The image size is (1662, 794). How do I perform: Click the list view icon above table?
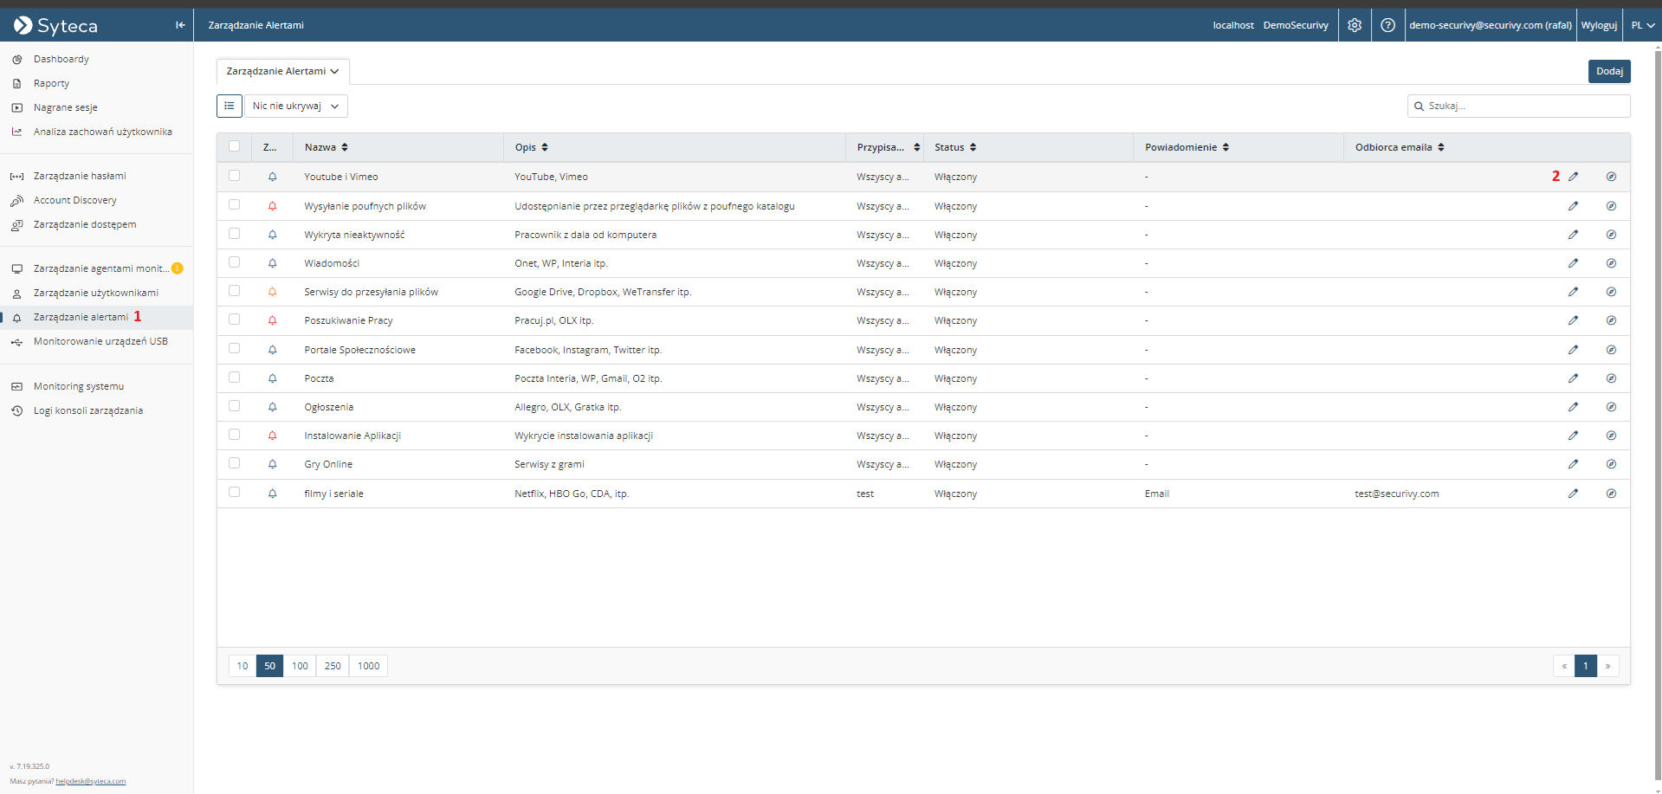(x=230, y=106)
